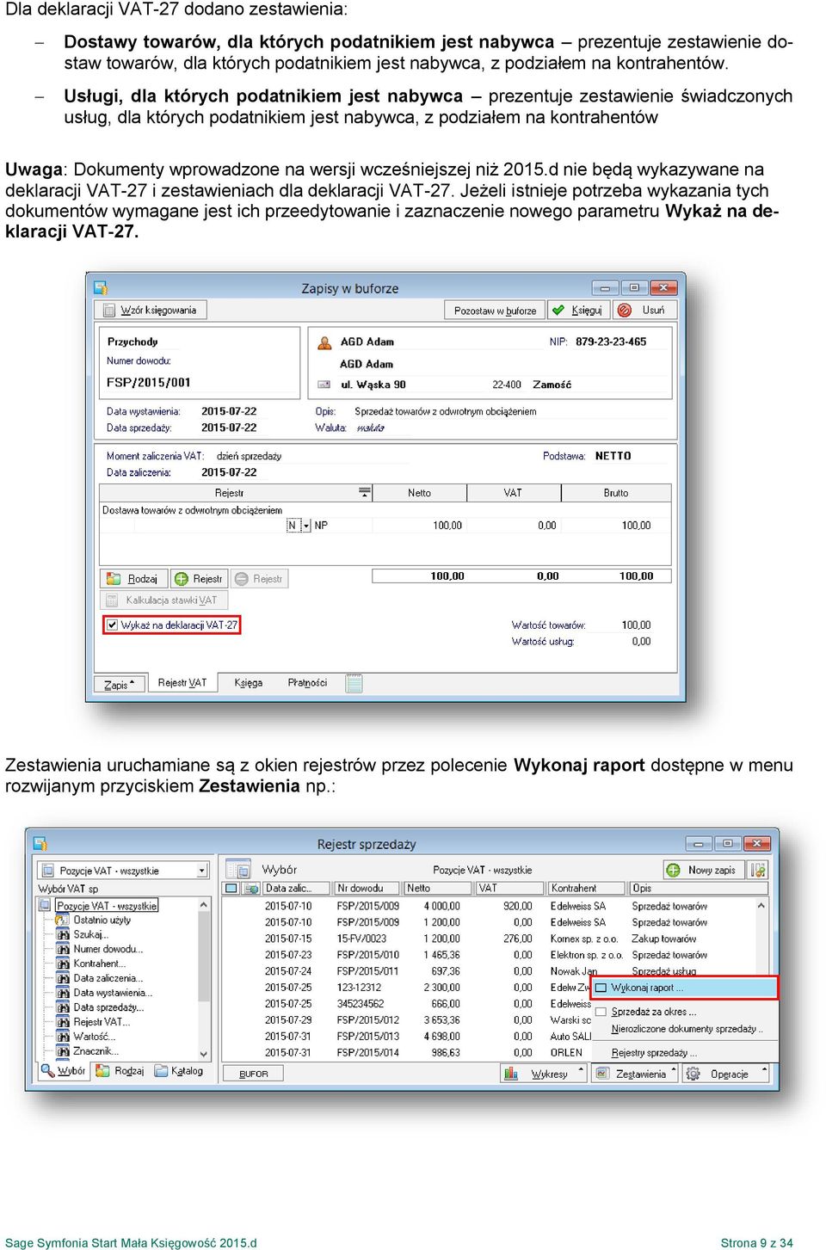Select Szukaj... search entry in tree
The image size is (826, 1250).
[x=91, y=935]
